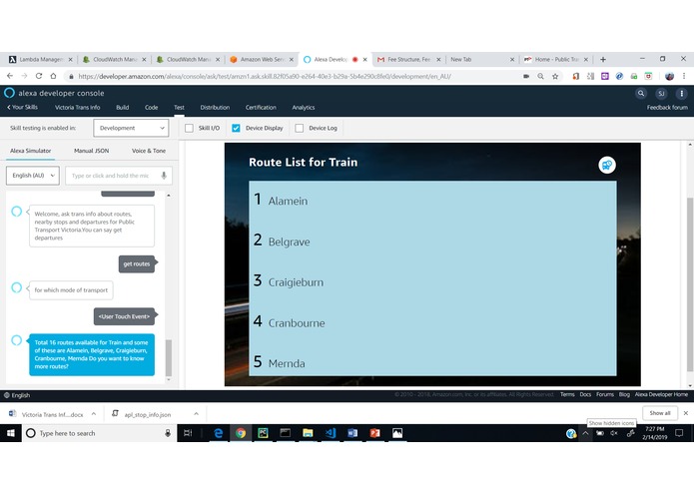Select route 1 Alamein in list
Image resolution: width=694 pixels, height=493 pixels.
tap(432, 200)
